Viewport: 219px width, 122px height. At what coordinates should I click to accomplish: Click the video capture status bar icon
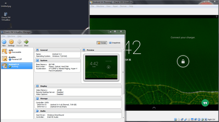coord(196,119)
